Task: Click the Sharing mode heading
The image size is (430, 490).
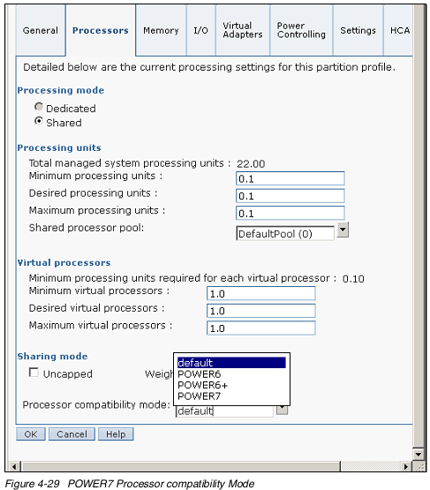Action: pyautogui.click(x=52, y=357)
